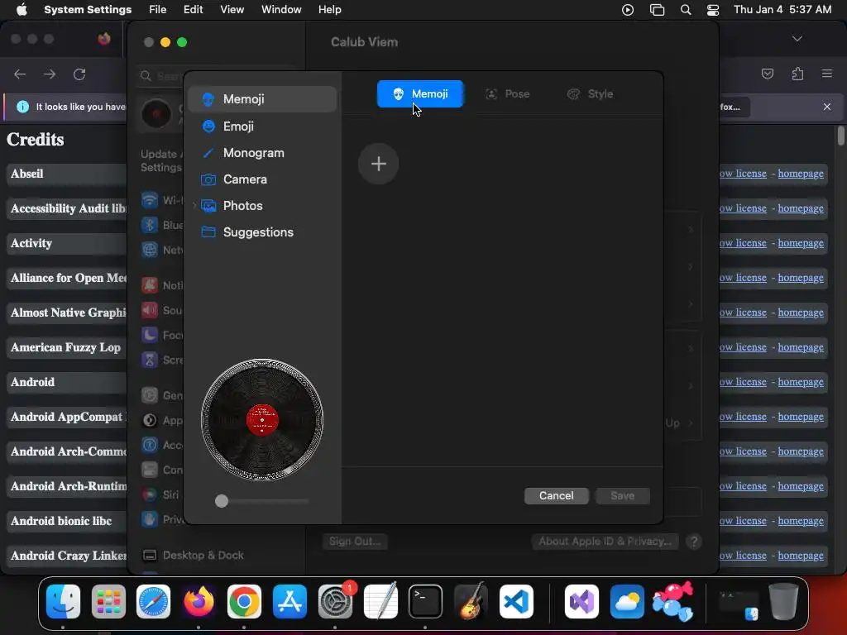Open Launchpad from the Dock
The image size is (847, 635).
pos(108,601)
